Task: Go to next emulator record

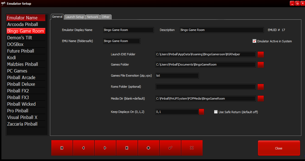Action: 105,148
